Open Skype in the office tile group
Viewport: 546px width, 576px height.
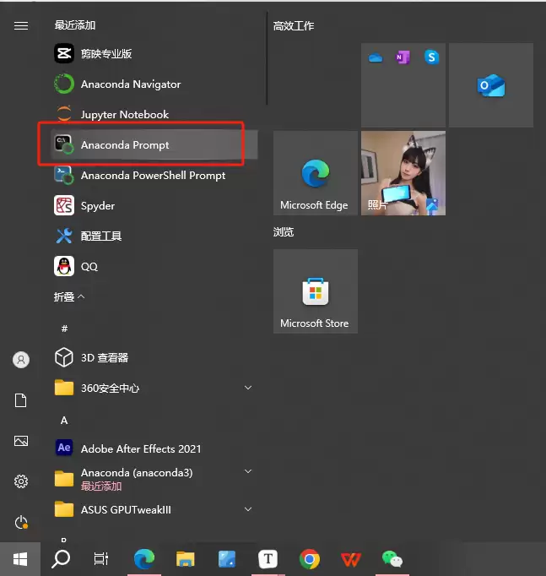click(431, 57)
